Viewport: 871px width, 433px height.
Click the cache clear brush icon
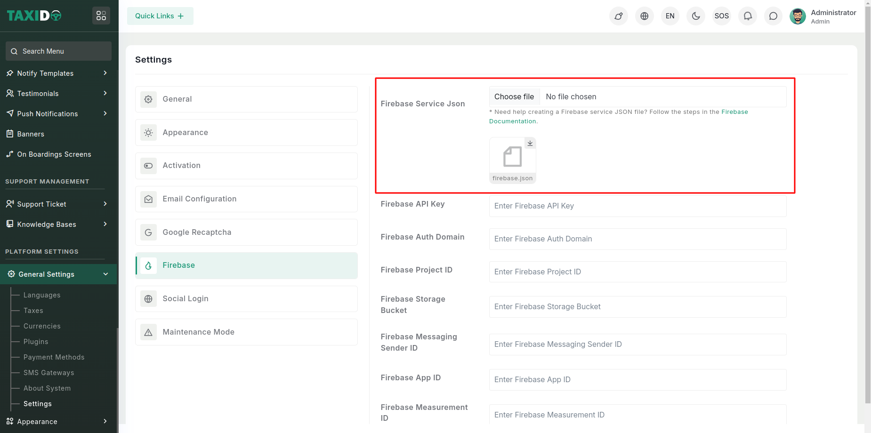click(x=619, y=16)
